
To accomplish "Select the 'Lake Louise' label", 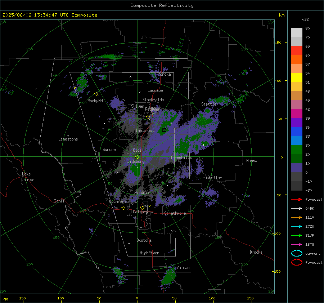I will (28, 177).
